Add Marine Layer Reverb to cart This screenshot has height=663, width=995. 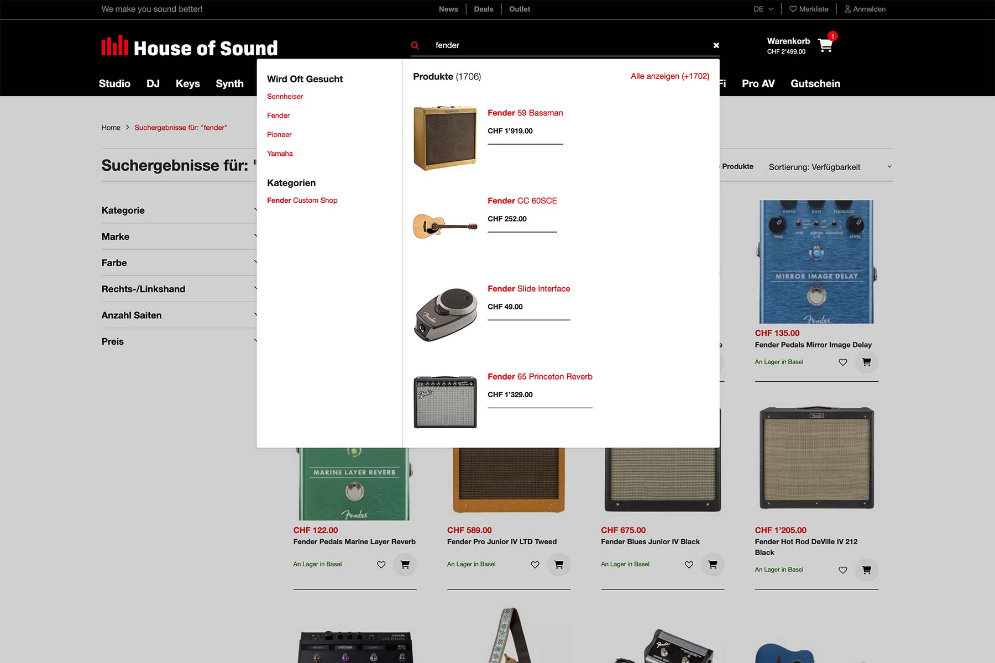coord(405,565)
